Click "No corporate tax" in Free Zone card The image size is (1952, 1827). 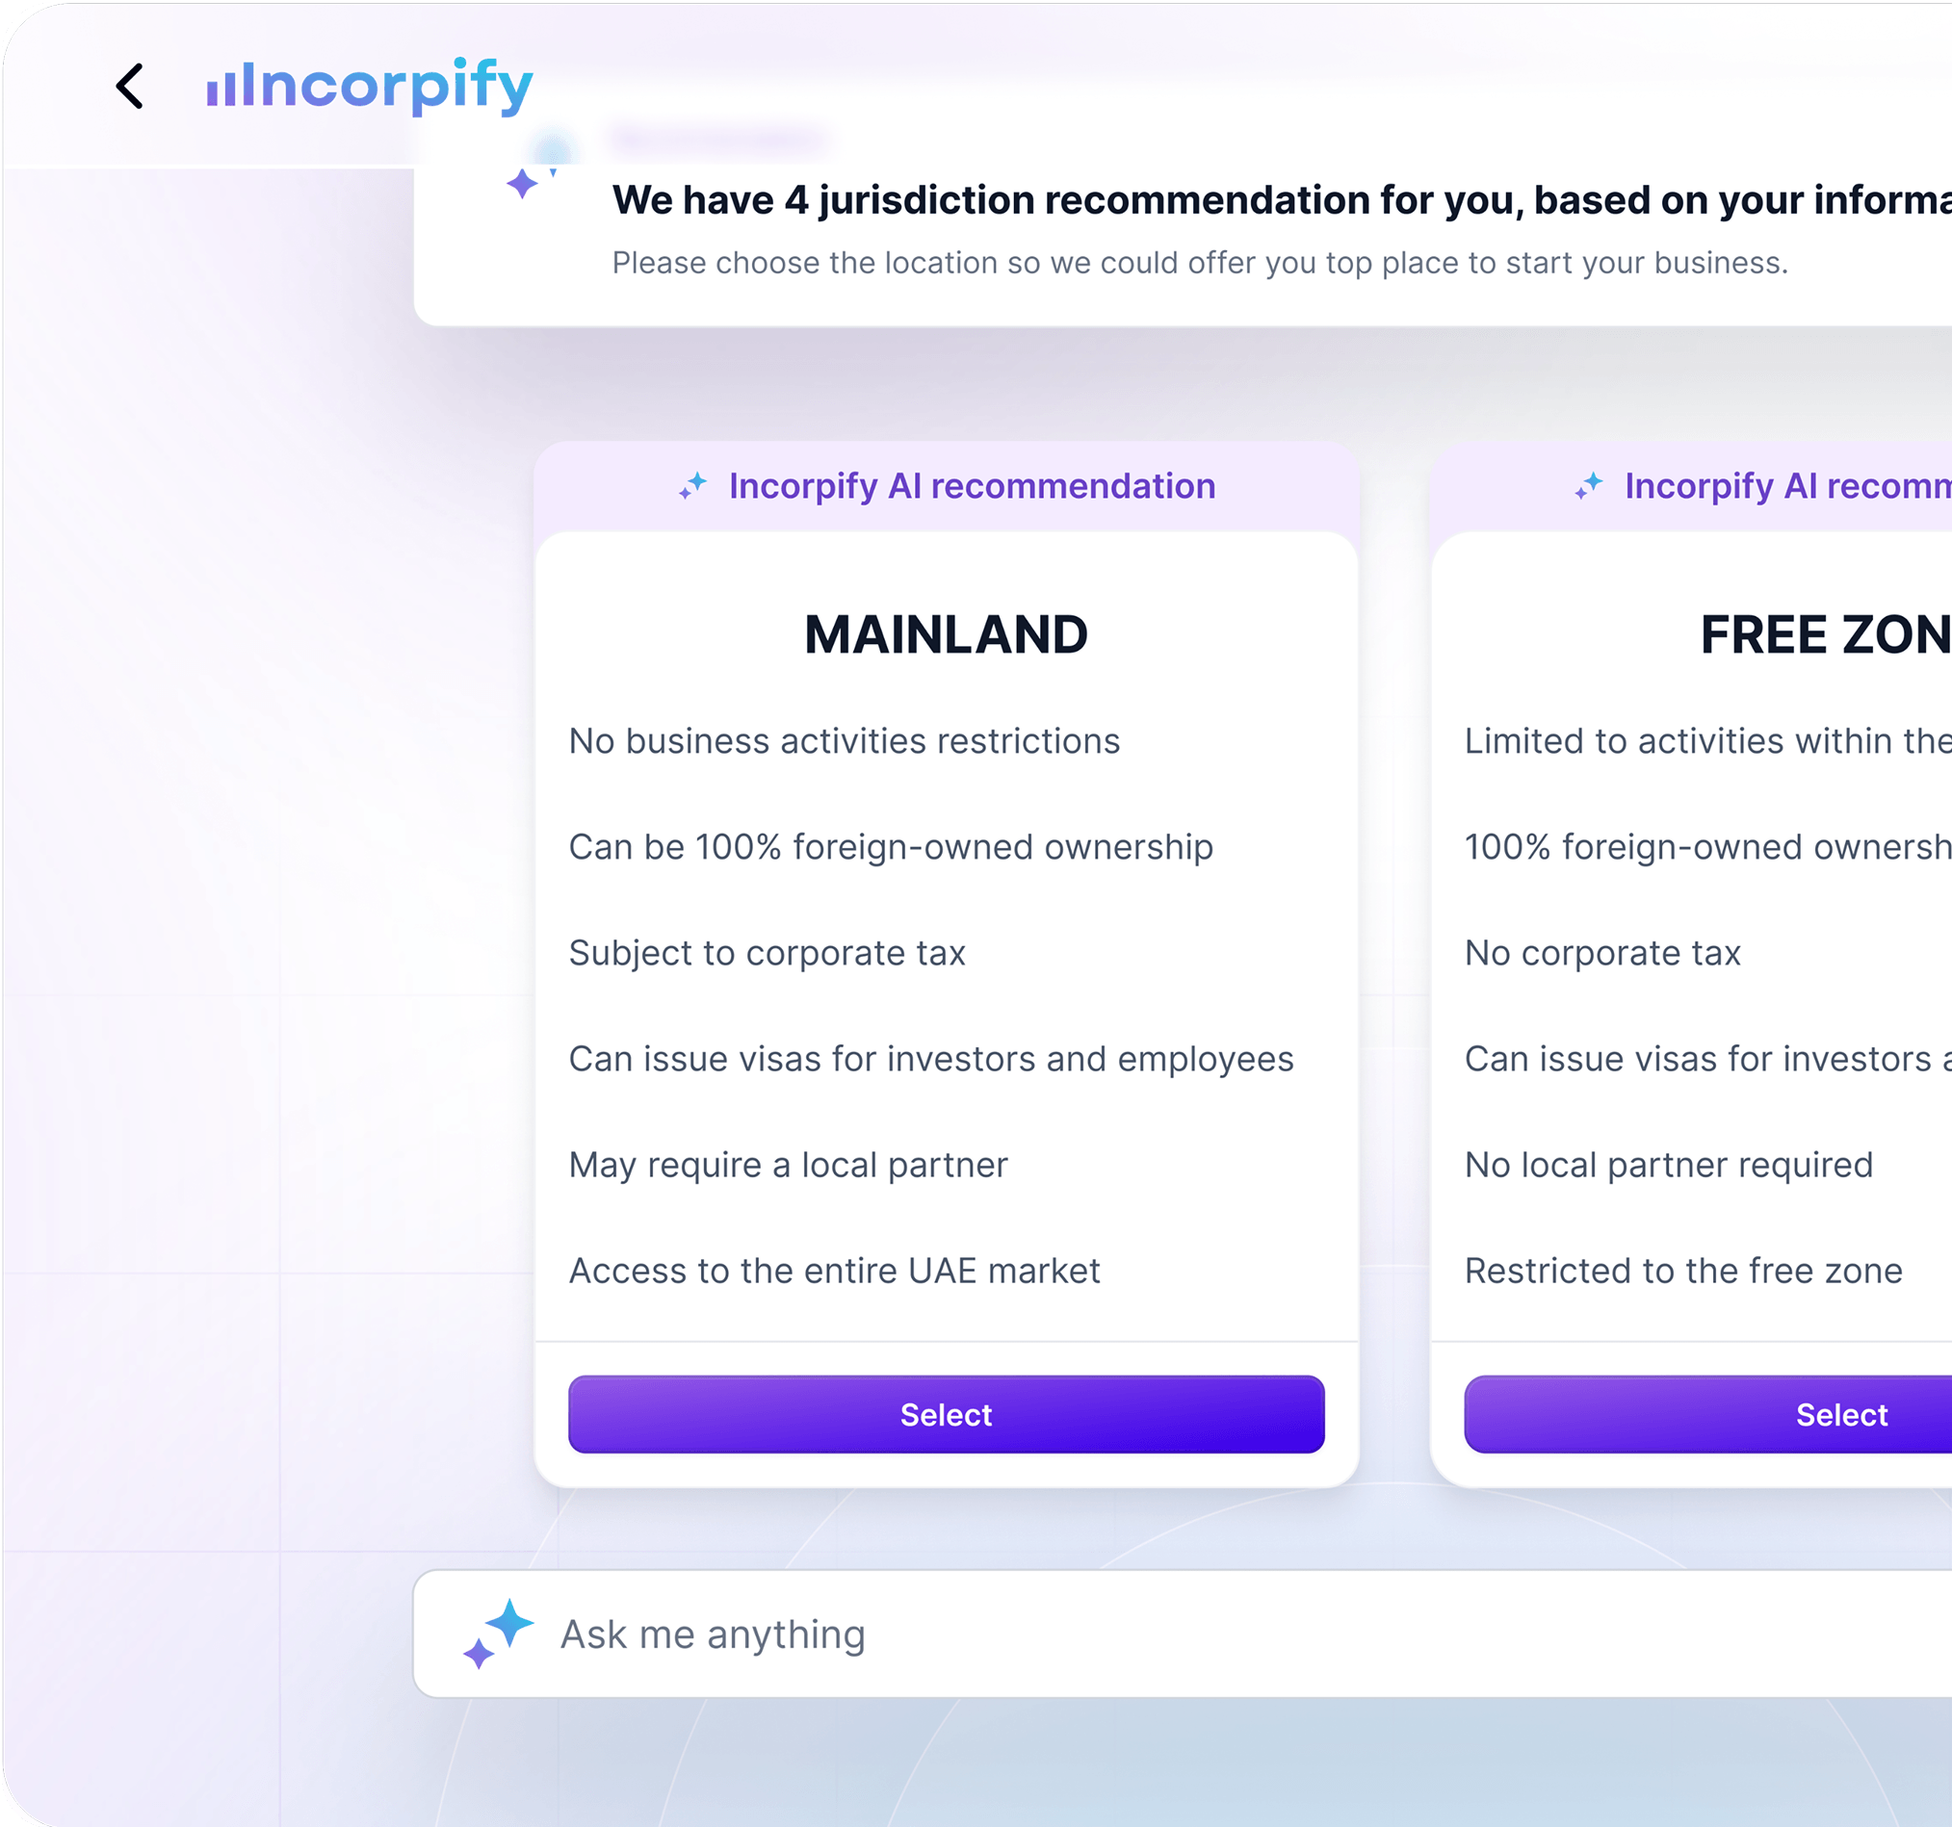click(1601, 953)
